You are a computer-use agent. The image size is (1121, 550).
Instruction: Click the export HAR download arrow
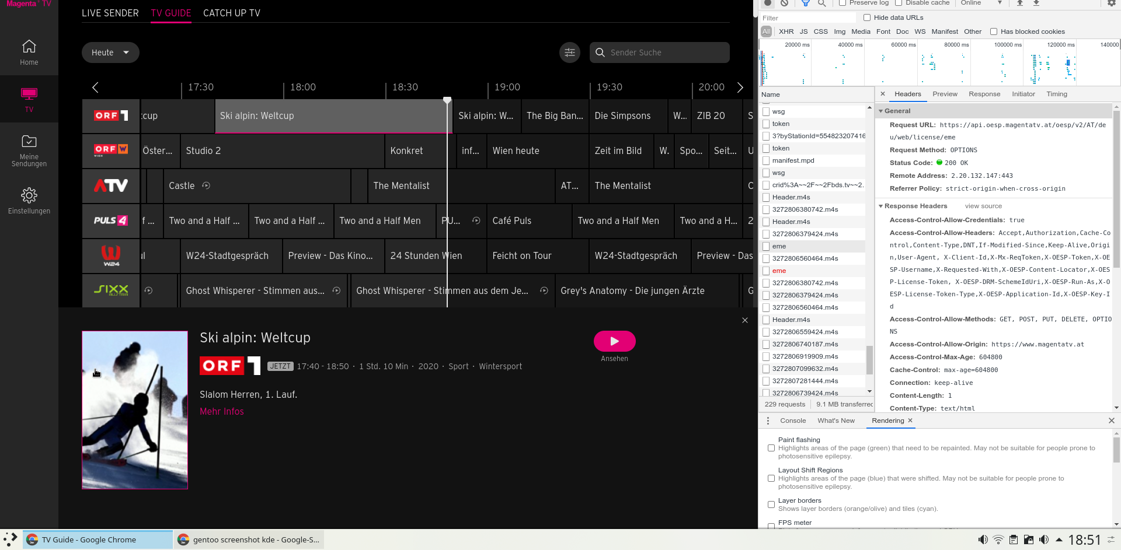[1036, 3]
